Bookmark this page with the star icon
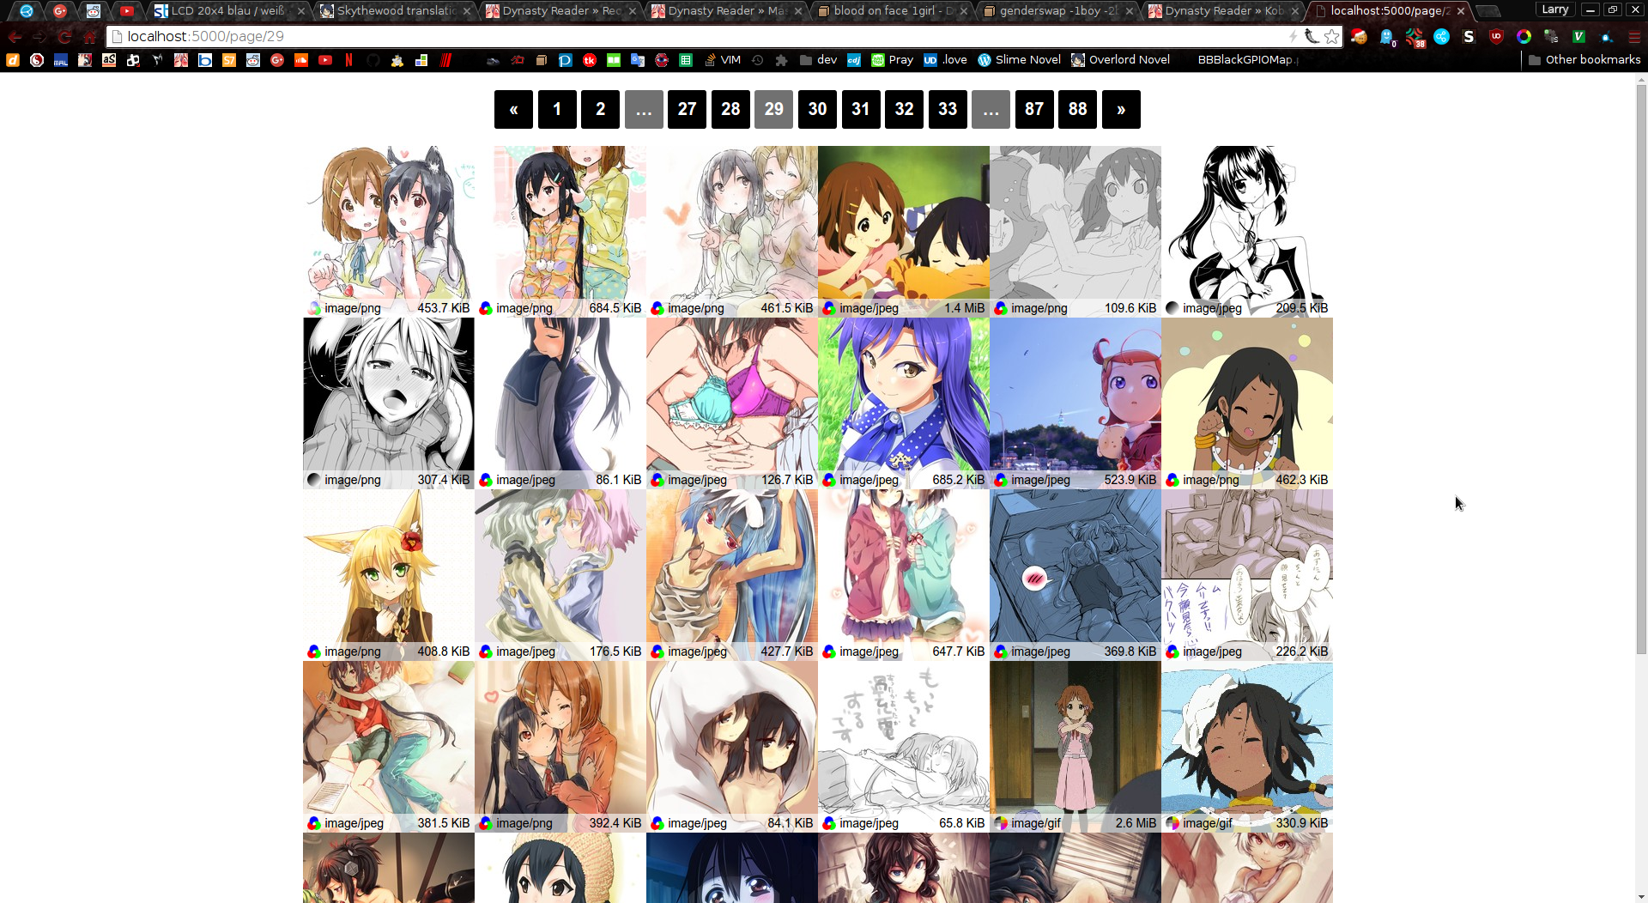Image resolution: width=1648 pixels, height=903 pixels. pyautogui.click(x=1331, y=36)
